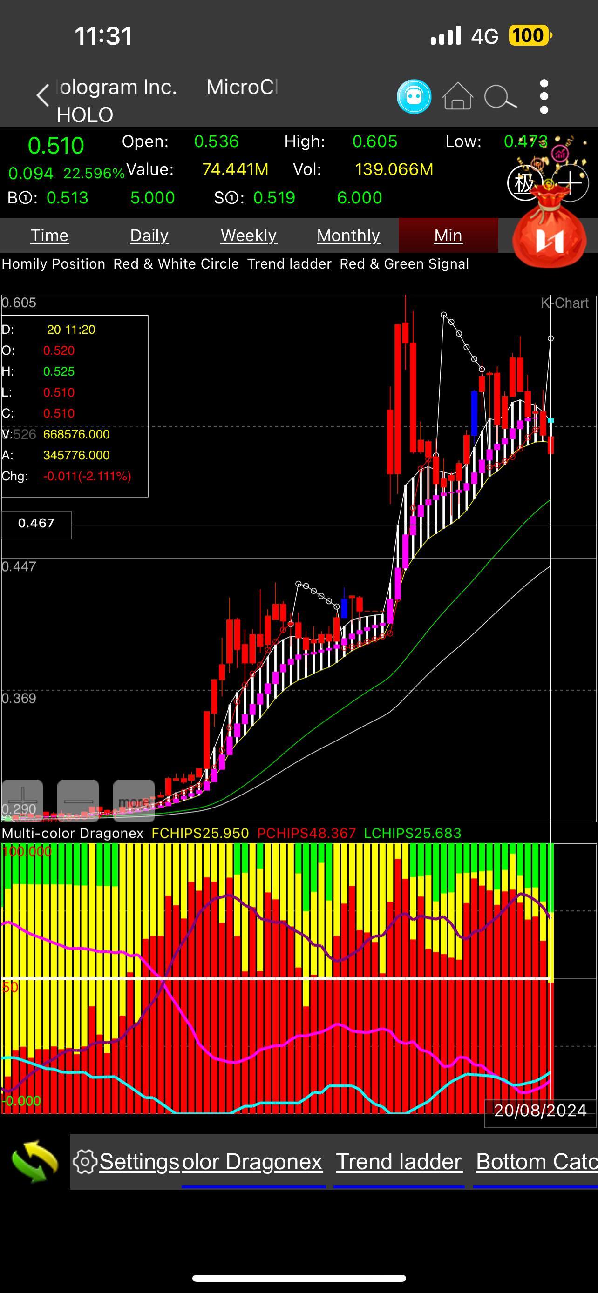Tap the High value 0.605

[374, 141]
